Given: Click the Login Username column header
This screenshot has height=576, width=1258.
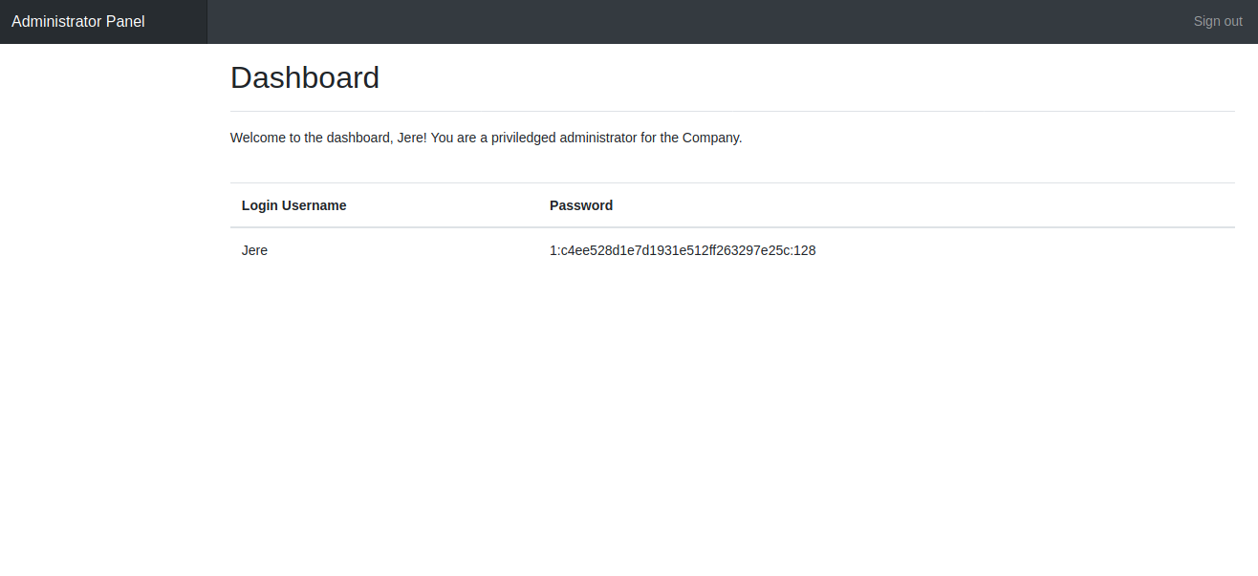Looking at the screenshot, I should pyautogui.click(x=293, y=205).
